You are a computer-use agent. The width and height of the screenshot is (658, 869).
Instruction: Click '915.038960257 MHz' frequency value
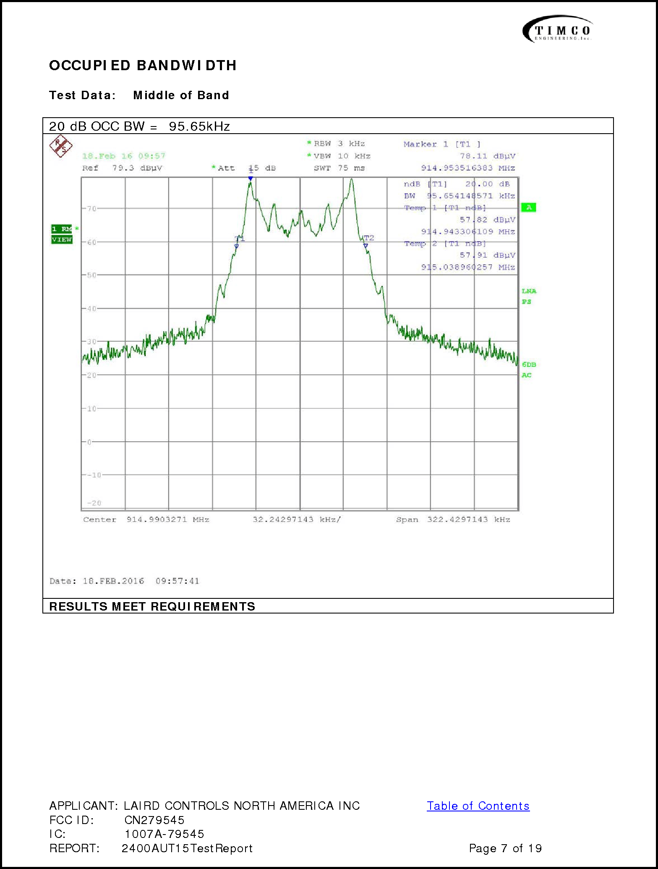pos(468,267)
